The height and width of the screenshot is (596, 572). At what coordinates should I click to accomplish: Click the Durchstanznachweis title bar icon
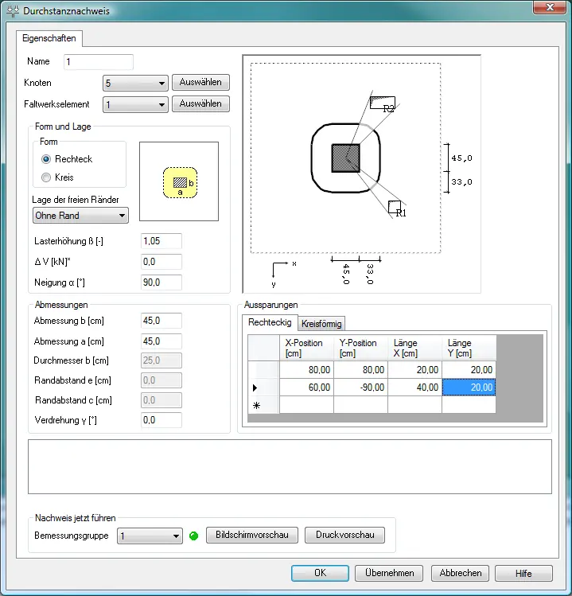pyautogui.click(x=13, y=10)
